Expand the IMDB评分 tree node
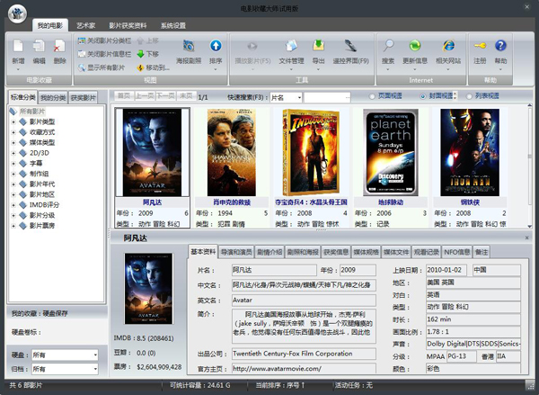The height and width of the screenshot is (395, 539). [x=13, y=205]
